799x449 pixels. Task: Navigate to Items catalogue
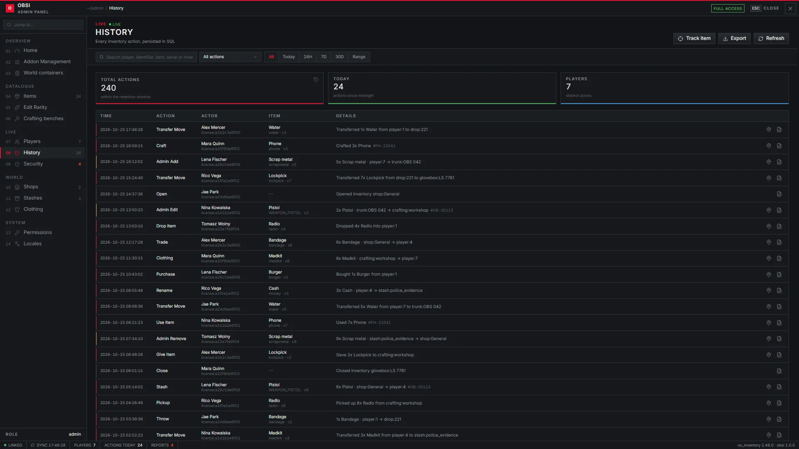pyautogui.click(x=43, y=96)
